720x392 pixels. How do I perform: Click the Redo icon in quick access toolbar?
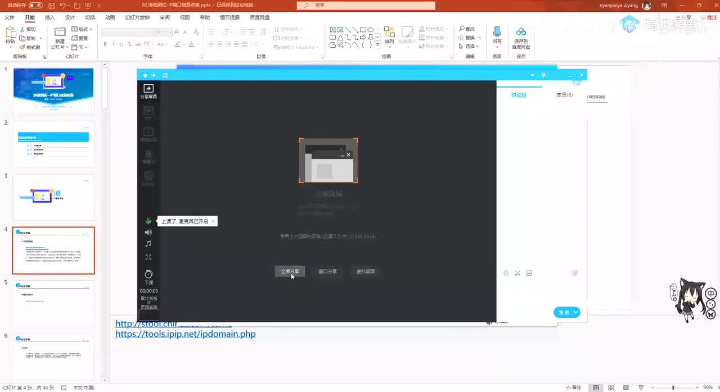click(76, 5)
